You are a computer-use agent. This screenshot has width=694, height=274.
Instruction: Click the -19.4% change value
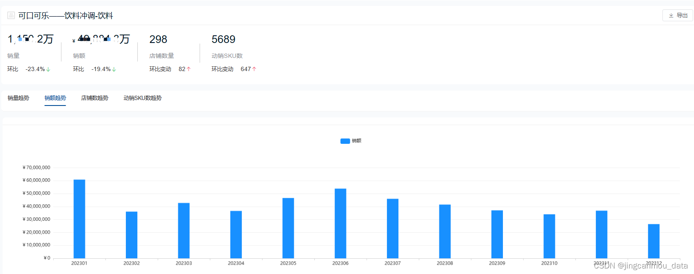coord(101,69)
